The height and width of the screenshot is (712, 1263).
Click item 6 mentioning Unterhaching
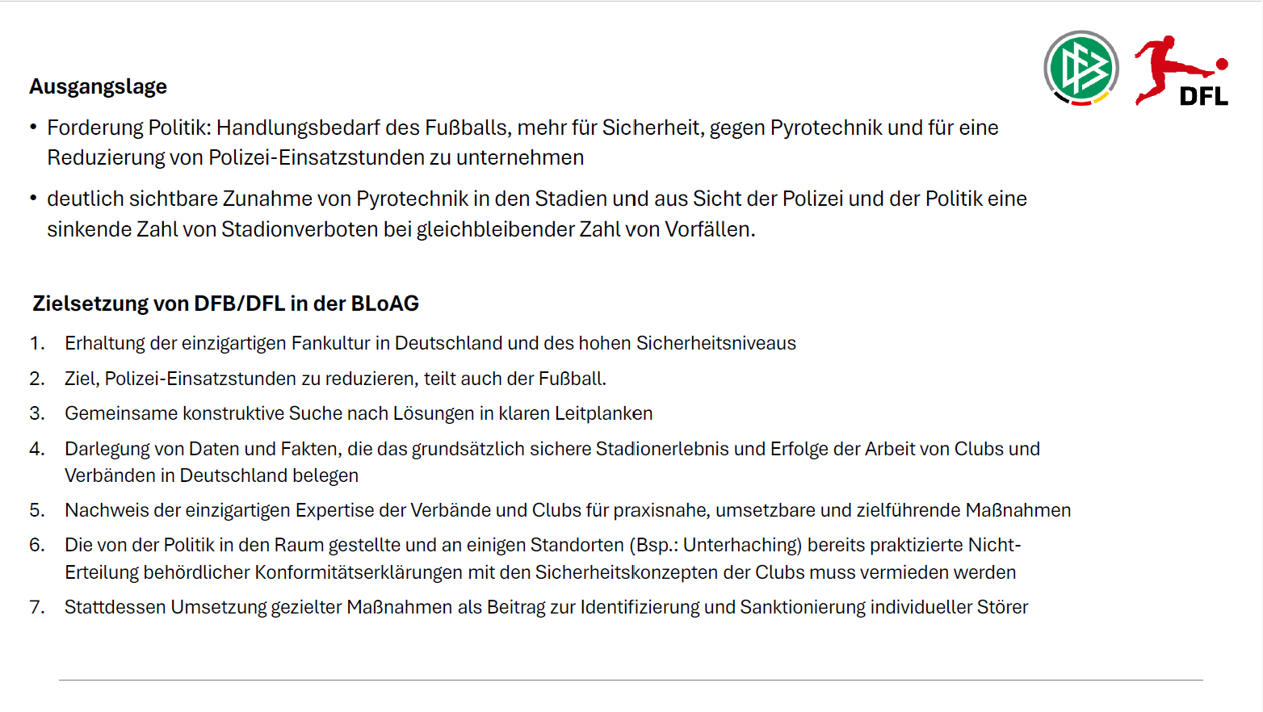542,545
